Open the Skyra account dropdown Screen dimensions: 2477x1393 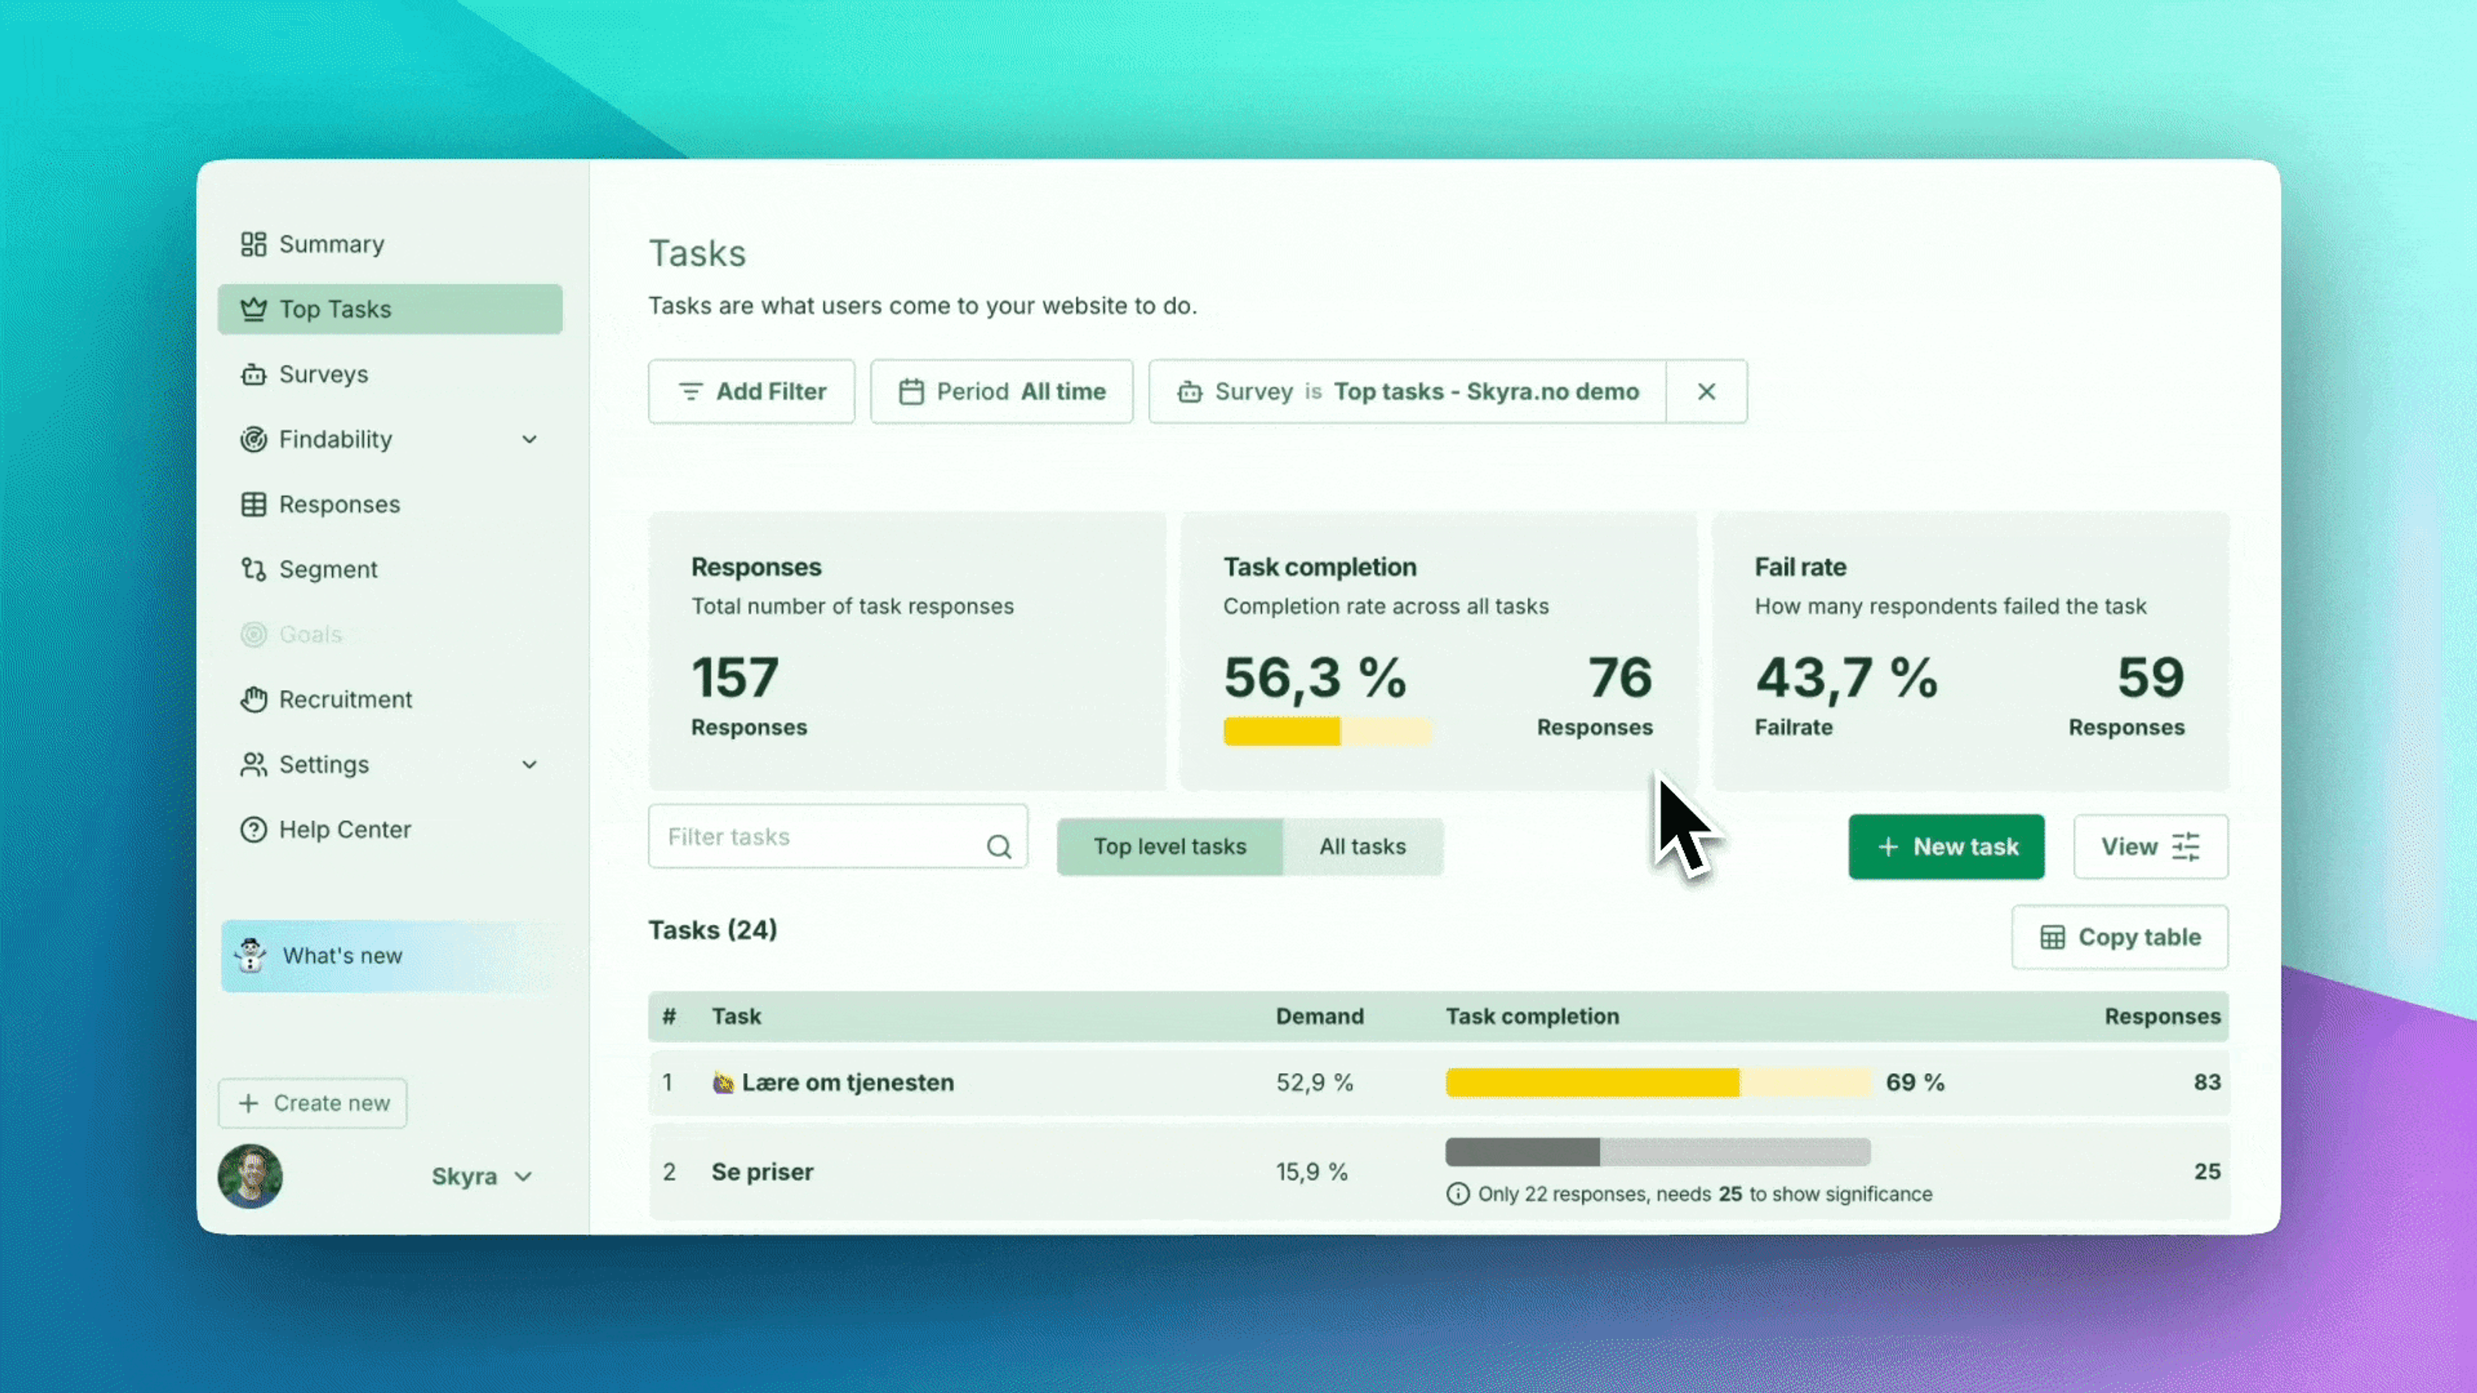click(481, 1177)
